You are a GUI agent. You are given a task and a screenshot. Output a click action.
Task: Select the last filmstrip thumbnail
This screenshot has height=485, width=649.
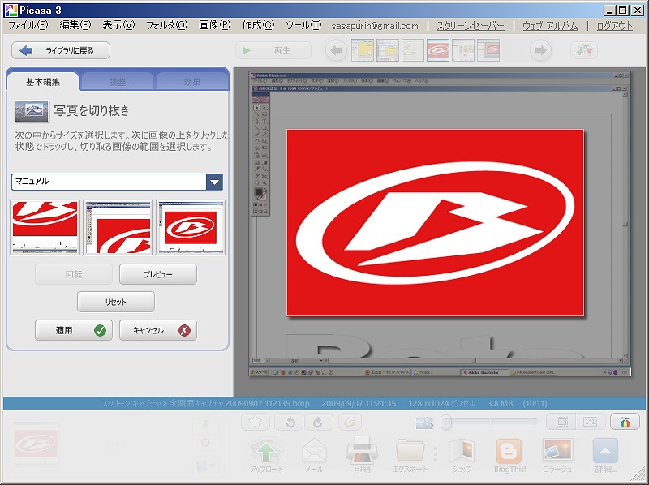coord(488,50)
